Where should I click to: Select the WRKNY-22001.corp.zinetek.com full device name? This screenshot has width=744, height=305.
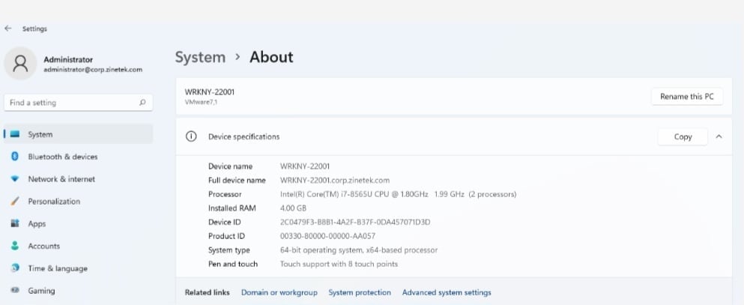pyautogui.click(x=334, y=181)
